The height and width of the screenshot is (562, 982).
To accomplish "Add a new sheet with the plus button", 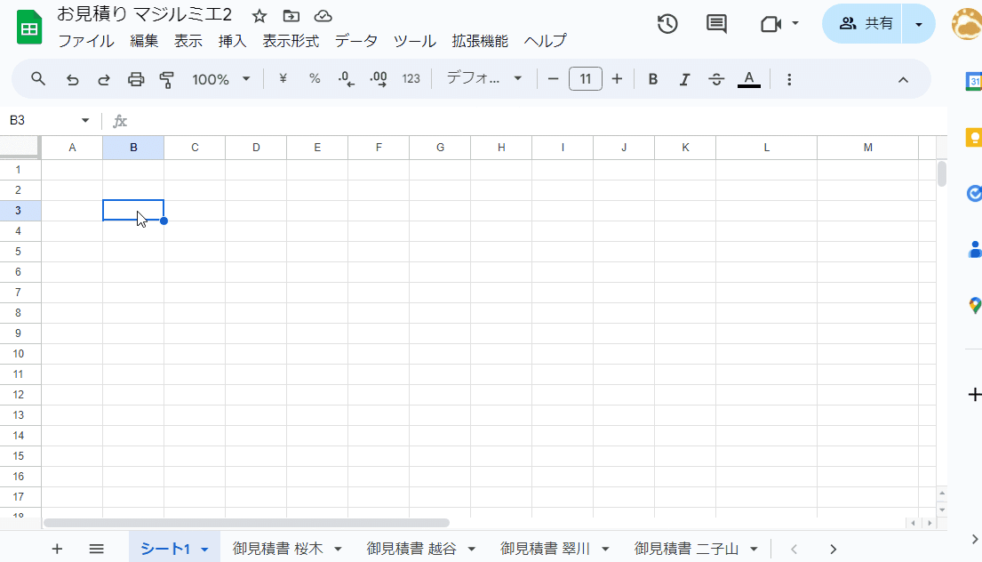I will pyautogui.click(x=57, y=549).
